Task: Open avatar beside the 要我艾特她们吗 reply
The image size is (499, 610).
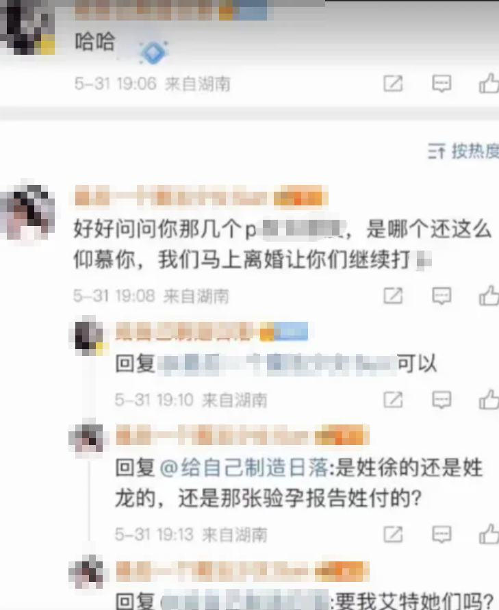Action: pyautogui.click(x=87, y=572)
